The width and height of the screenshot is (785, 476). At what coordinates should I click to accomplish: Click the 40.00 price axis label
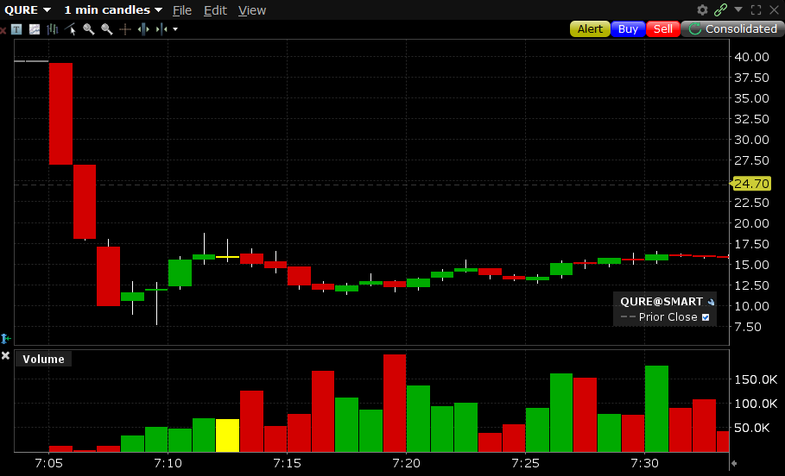pyautogui.click(x=751, y=57)
